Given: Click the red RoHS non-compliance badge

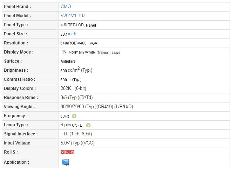Looking at the screenshot, I should pos(67,152).
